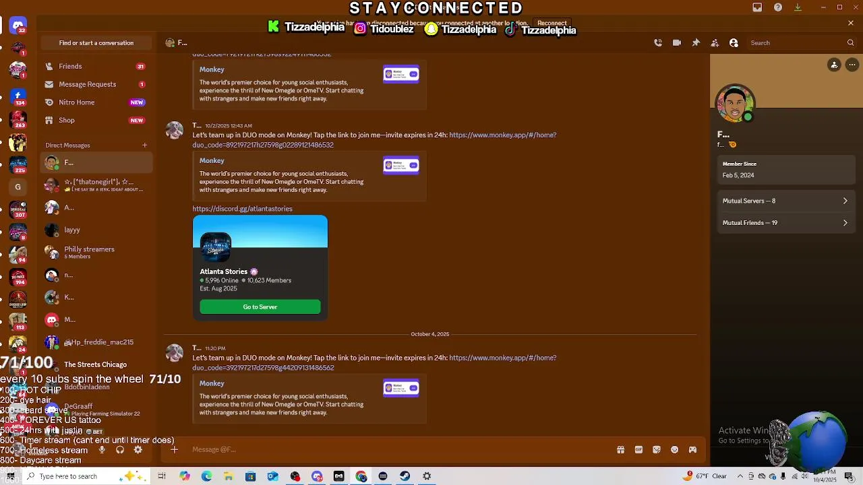Send a gift via gift icon
The image size is (863, 485).
[620, 449]
